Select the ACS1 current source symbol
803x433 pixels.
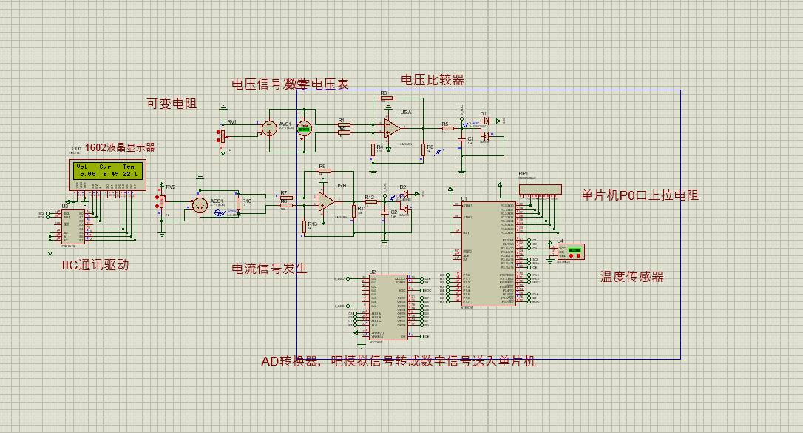click(200, 206)
